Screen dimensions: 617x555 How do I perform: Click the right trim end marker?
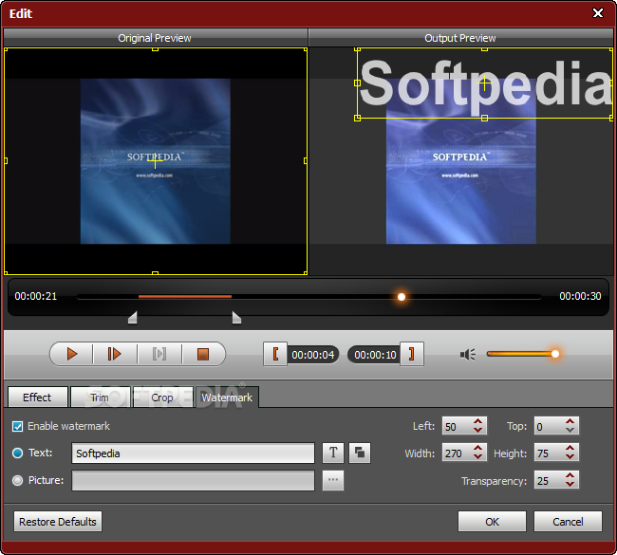pyautogui.click(x=236, y=318)
